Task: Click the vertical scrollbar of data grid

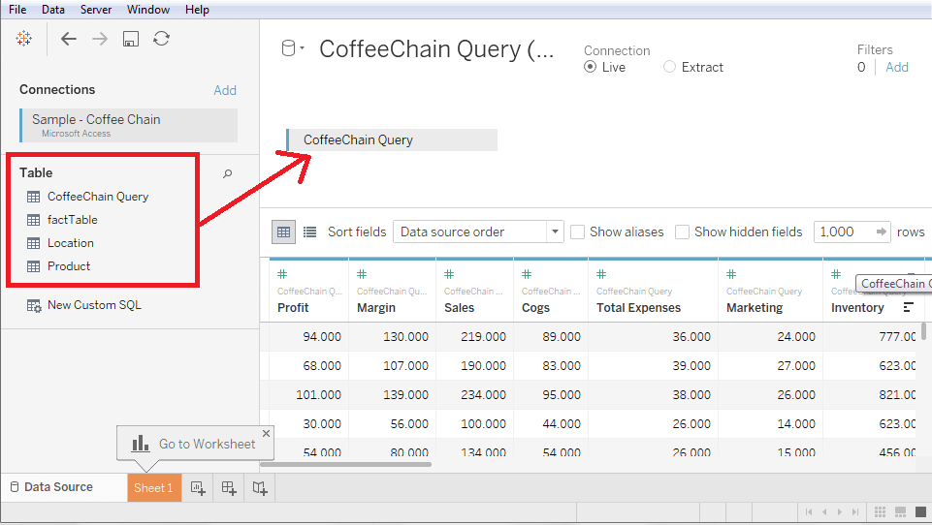Action: tap(923, 331)
